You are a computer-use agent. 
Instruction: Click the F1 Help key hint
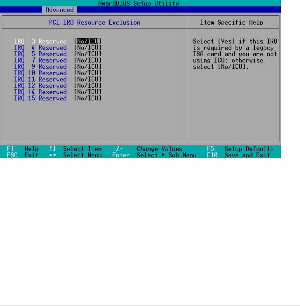[23, 149]
